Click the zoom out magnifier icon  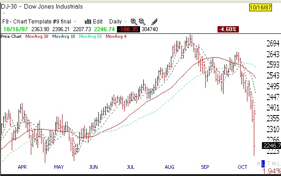click(142, 22)
